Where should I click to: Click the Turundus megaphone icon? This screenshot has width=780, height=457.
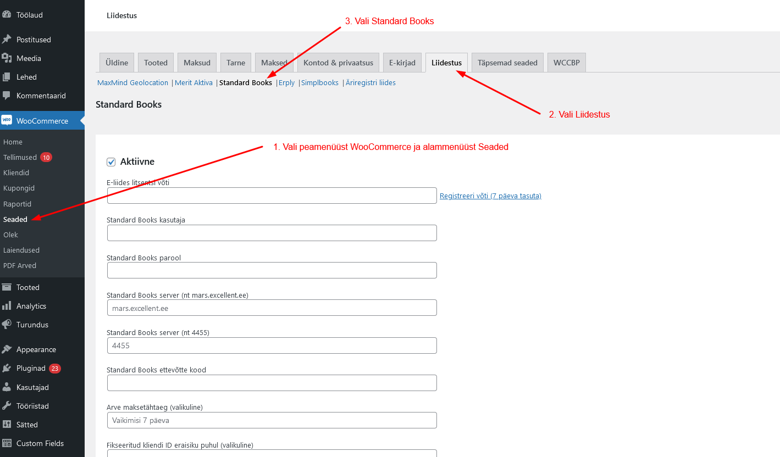pyautogui.click(x=7, y=325)
